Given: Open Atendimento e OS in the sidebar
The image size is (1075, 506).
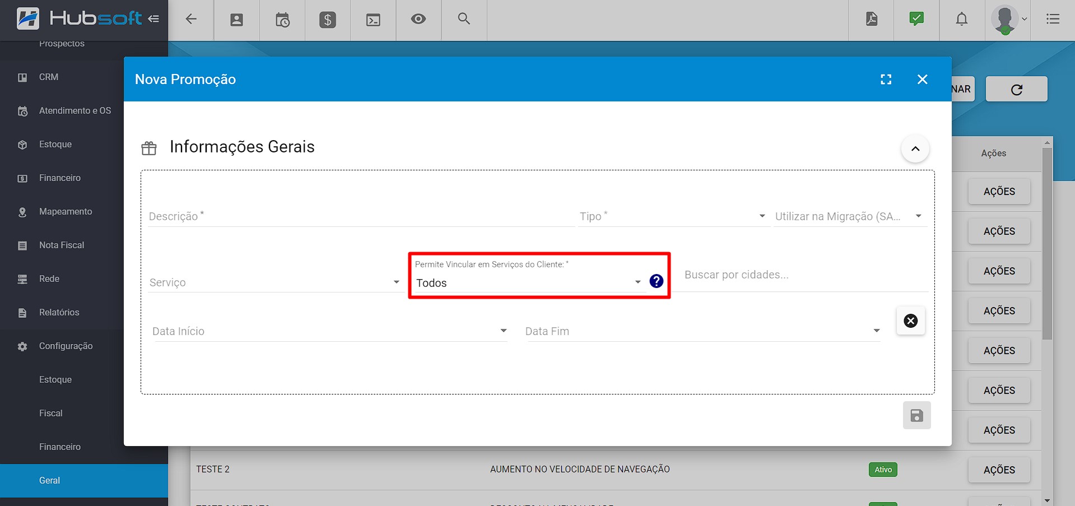Looking at the screenshot, I should coord(75,111).
